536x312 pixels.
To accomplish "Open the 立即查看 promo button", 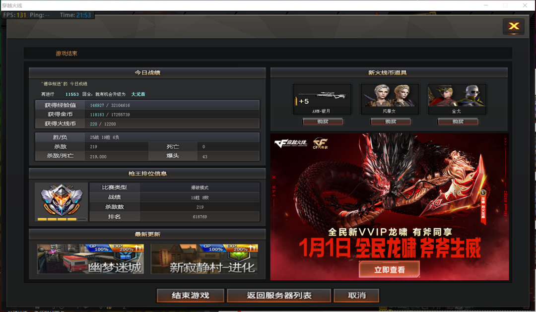I will [390, 270].
